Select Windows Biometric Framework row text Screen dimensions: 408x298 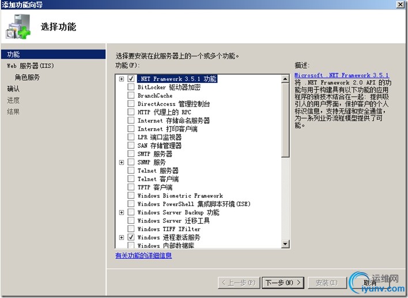tap(180, 196)
